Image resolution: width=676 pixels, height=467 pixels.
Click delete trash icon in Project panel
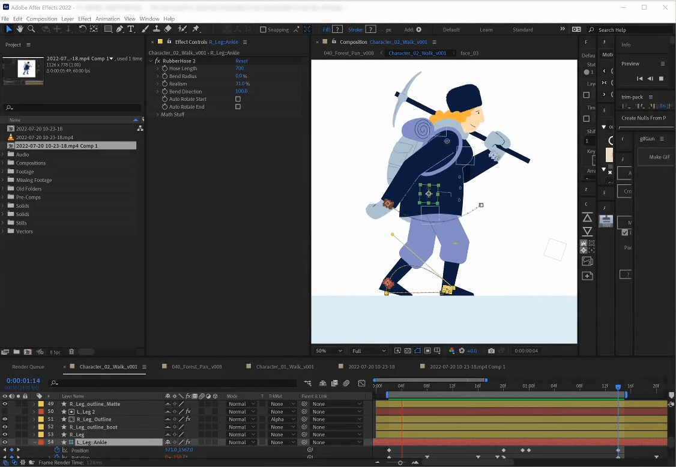(x=71, y=352)
